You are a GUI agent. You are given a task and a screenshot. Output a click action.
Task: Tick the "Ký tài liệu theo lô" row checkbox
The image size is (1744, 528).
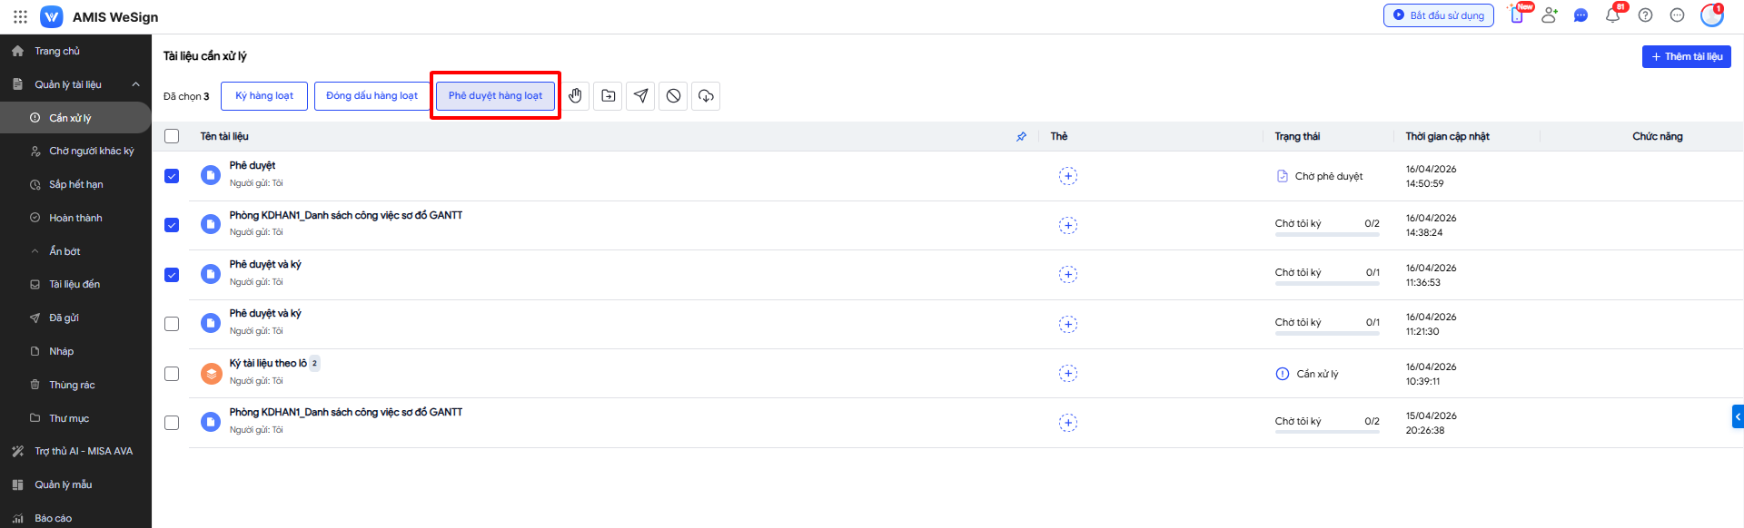[172, 374]
